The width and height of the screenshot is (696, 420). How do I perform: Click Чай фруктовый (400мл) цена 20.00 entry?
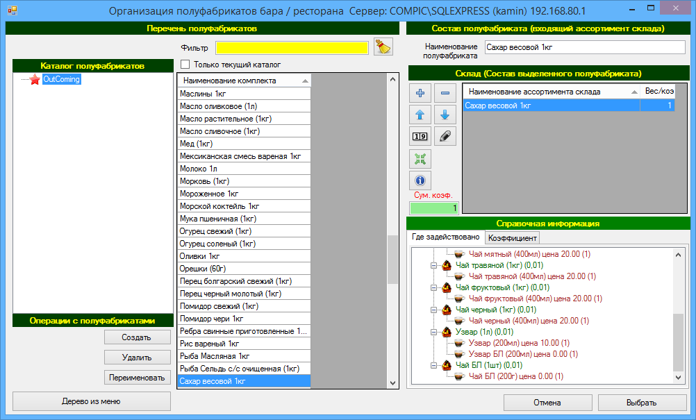coord(536,299)
